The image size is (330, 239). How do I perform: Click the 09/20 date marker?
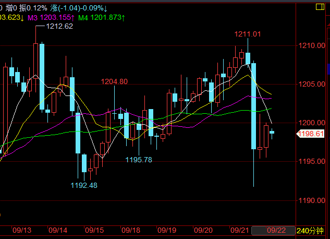point(203,230)
